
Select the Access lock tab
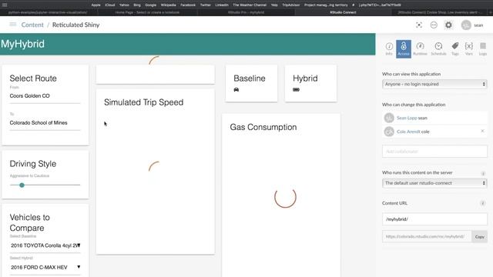pos(404,49)
